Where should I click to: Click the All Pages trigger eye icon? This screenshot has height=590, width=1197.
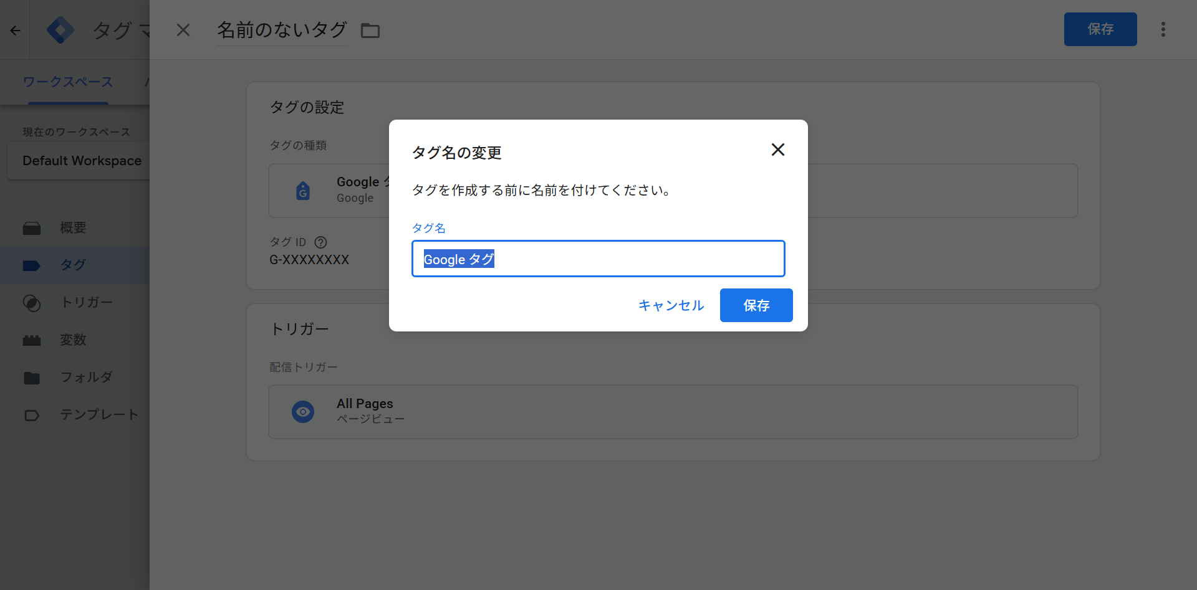(x=303, y=412)
